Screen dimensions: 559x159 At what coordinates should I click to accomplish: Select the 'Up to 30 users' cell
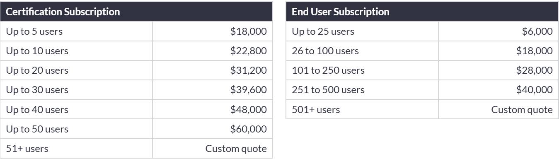tap(77, 90)
